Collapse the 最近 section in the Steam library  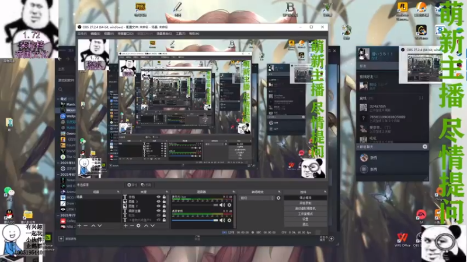(x=58, y=98)
